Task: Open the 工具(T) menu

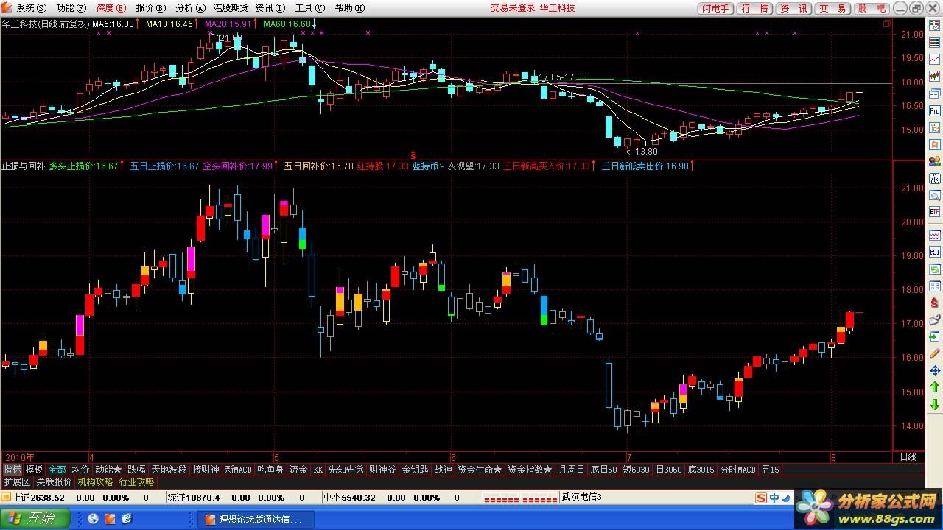Action: (x=309, y=8)
